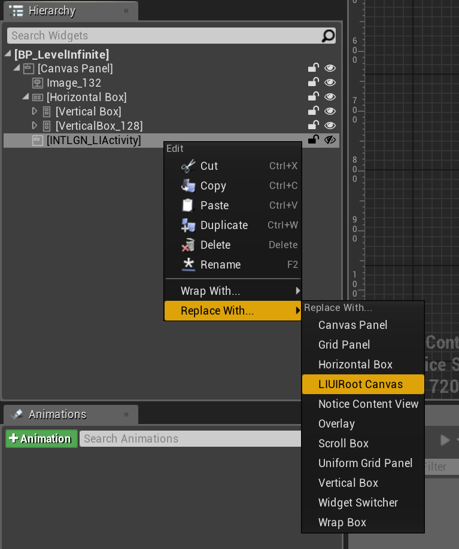Toggle lock on VerticalBox_128 row
This screenshot has height=549, width=459.
point(313,126)
